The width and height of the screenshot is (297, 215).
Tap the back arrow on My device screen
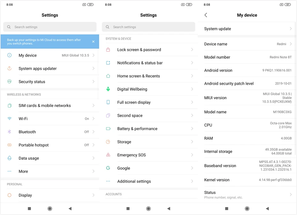click(x=206, y=15)
